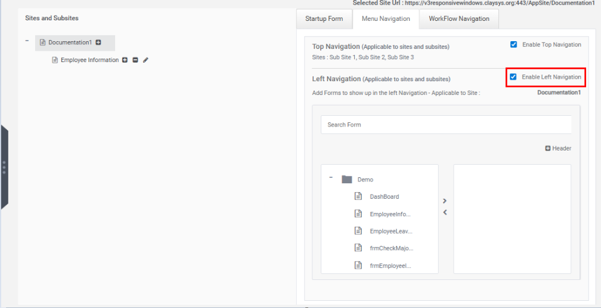Click the plus icon next to Documentation1
Image resolution: width=601 pixels, height=308 pixels.
[98, 42]
